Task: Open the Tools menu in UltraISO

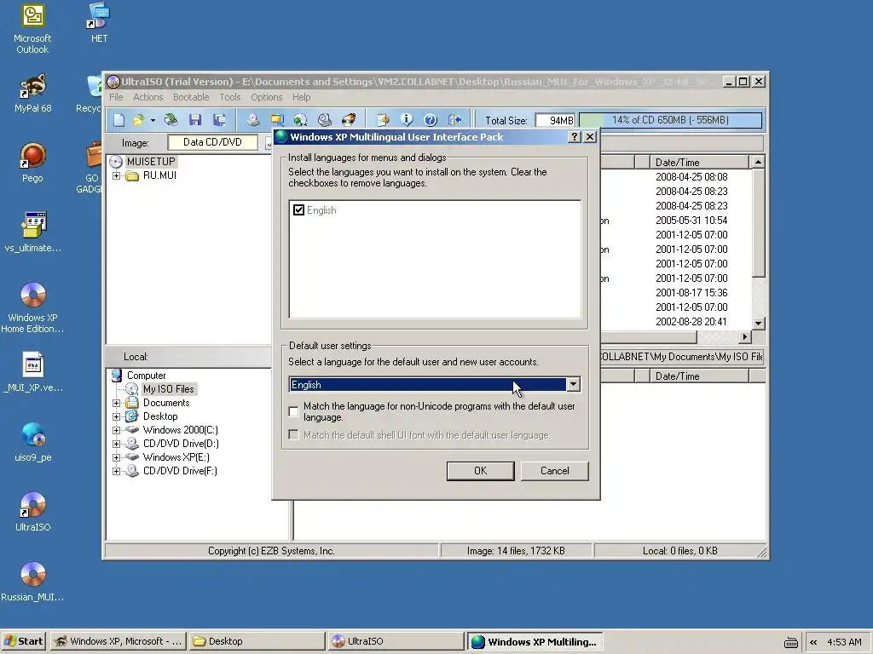Action: click(x=230, y=97)
